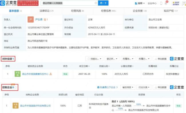The height and width of the screenshot is (113, 186).
Task: Switch to the 企业发展 tab
Action: click(x=140, y=11)
